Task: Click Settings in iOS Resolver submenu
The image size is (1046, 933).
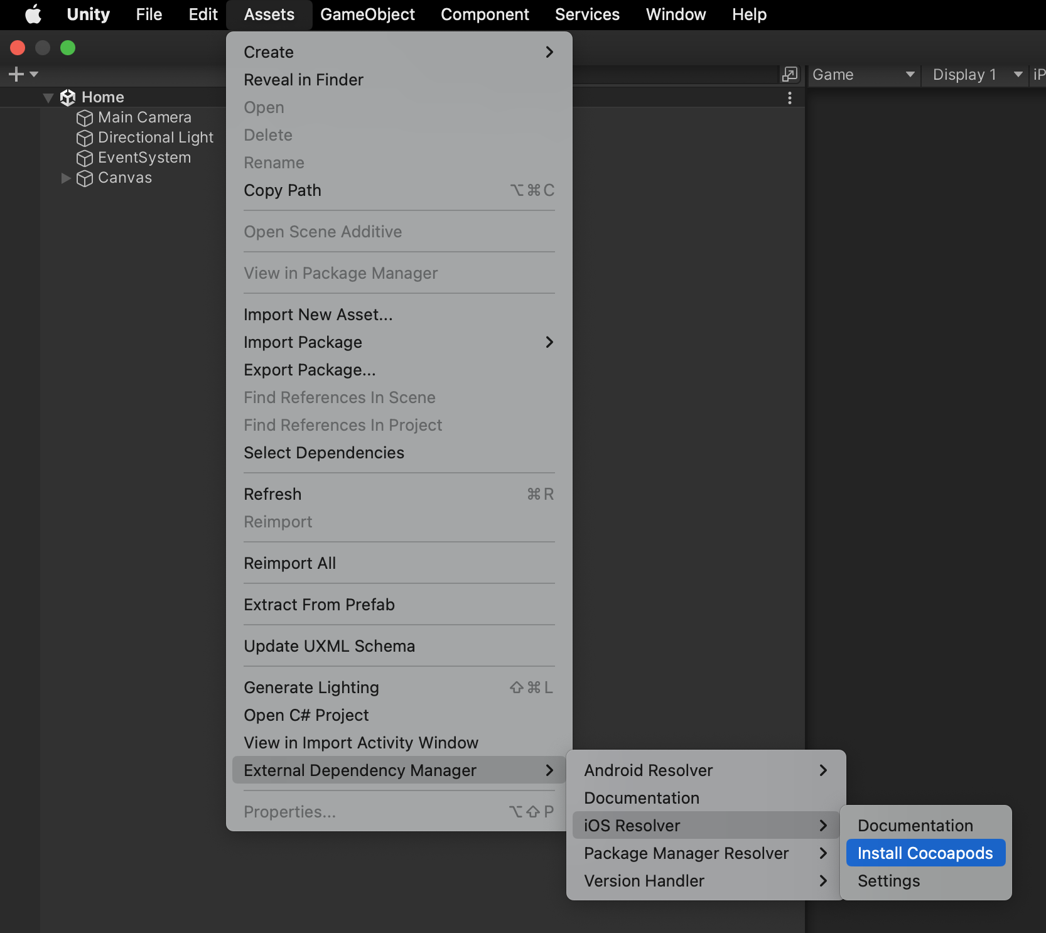Action: point(888,881)
